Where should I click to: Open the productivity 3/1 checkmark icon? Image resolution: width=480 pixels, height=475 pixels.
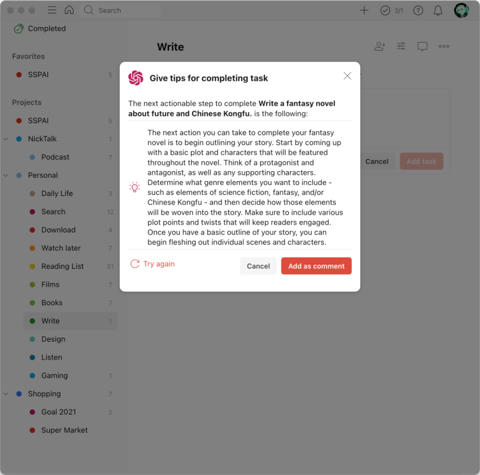(x=392, y=10)
